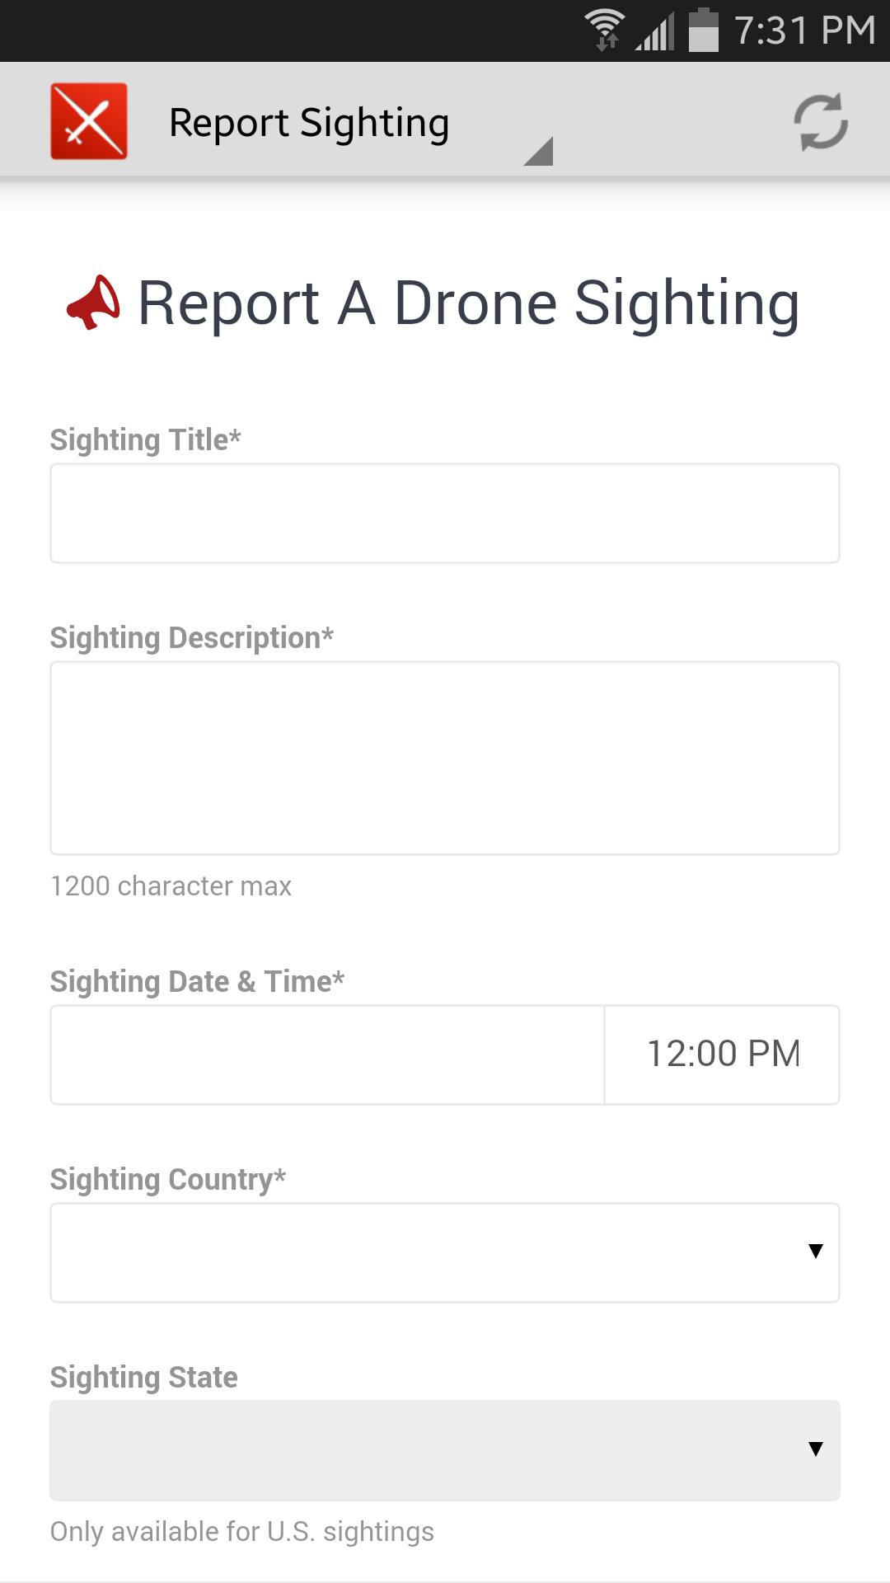Click the Sighting Title* label

[x=145, y=439]
